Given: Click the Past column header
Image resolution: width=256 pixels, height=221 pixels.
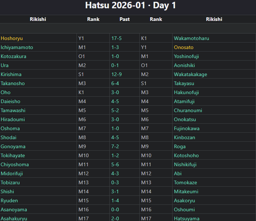Looking at the screenshot, I should point(125,19).
